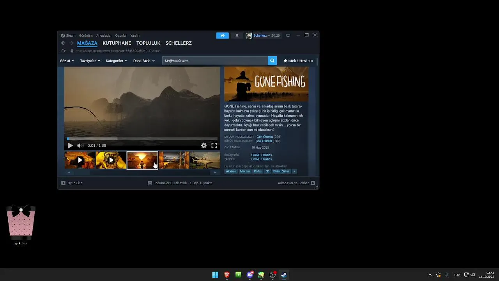The height and width of the screenshot is (281, 499).
Task: Switch to the TOPLULUK tab
Action: pyautogui.click(x=149, y=43)
